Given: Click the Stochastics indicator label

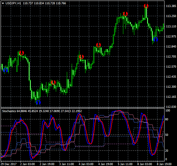Looking at the screenshot, I should (9, 111).
